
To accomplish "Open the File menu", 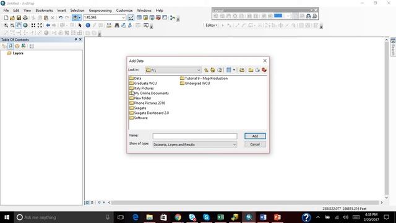I will click(x=6, y=11).
